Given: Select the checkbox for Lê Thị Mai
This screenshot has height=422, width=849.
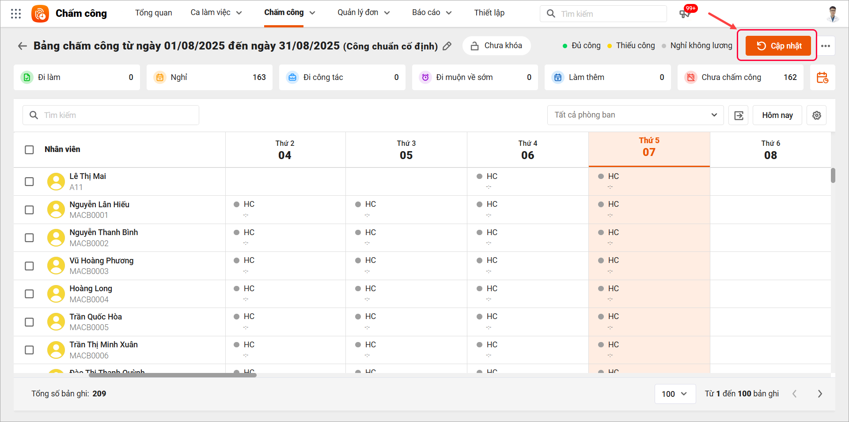Looking at the screenshot, I should point(29,182).
